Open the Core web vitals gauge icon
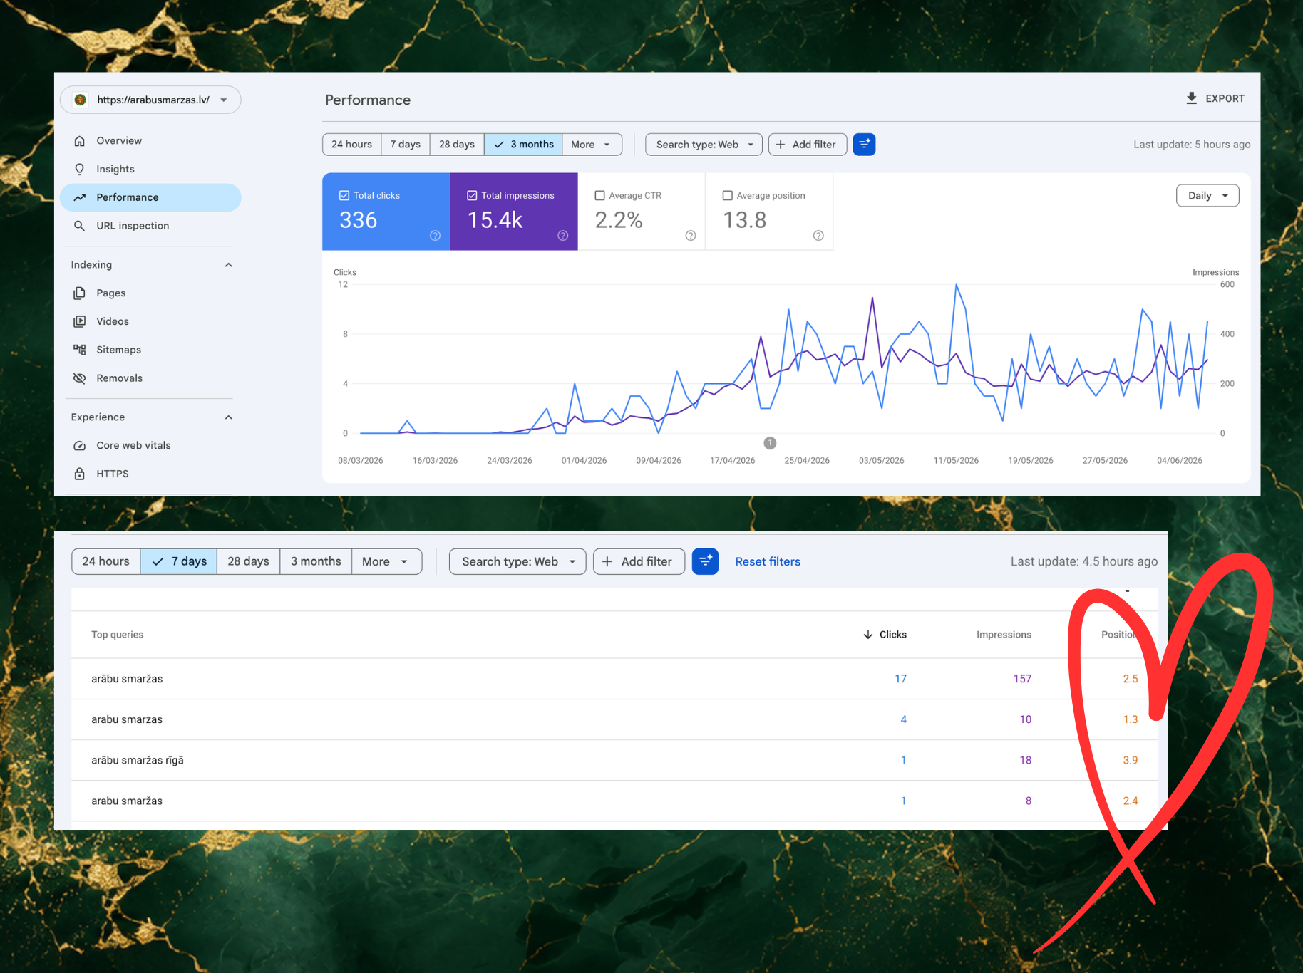 pyautogui.click(x=80, y=446)
